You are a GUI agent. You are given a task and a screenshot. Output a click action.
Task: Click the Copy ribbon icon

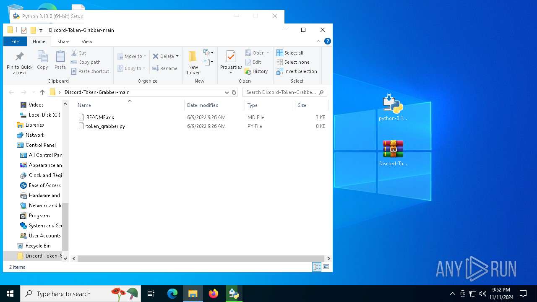click(42, 60)
